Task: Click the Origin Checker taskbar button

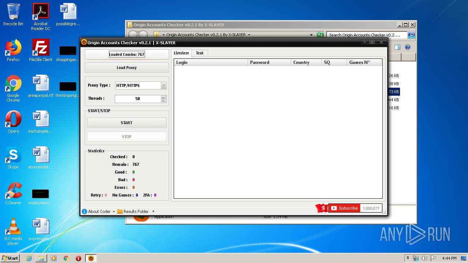Action: point(91,258)
